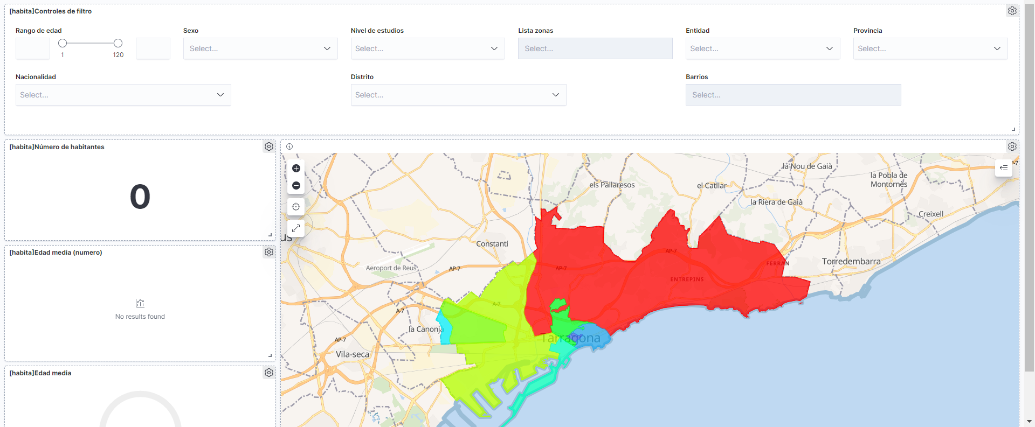Click the minimum age input field
The image size is (1035, 427).
(x=33, y=48)
